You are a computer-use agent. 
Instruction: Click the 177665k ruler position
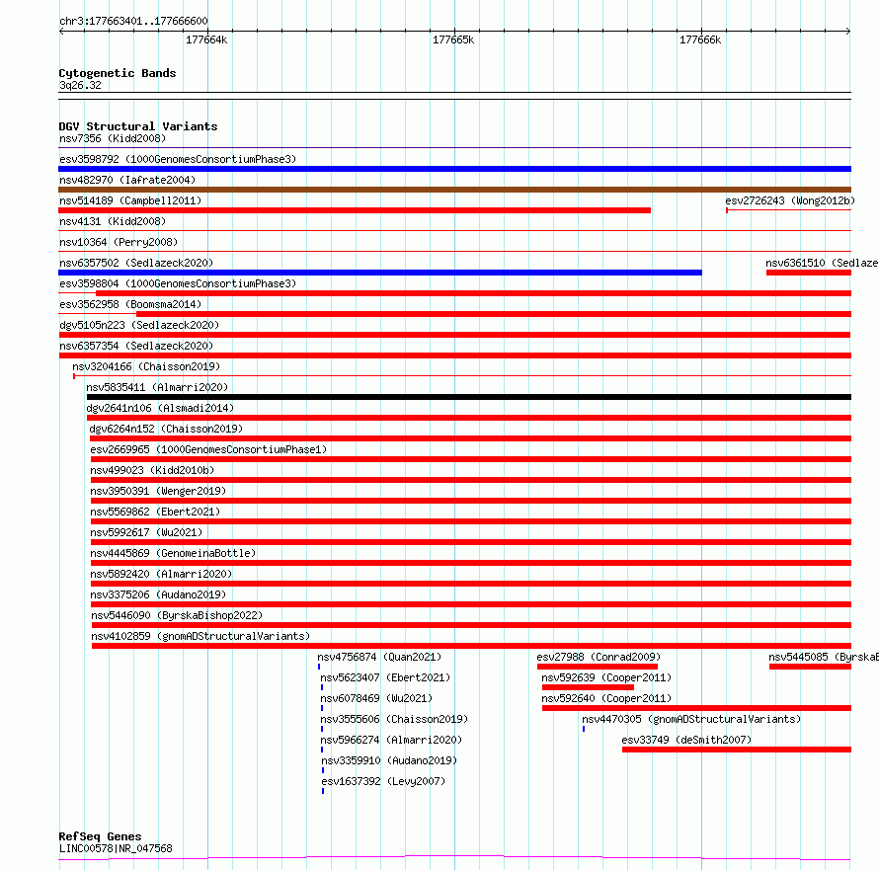(x=453, y=40)
